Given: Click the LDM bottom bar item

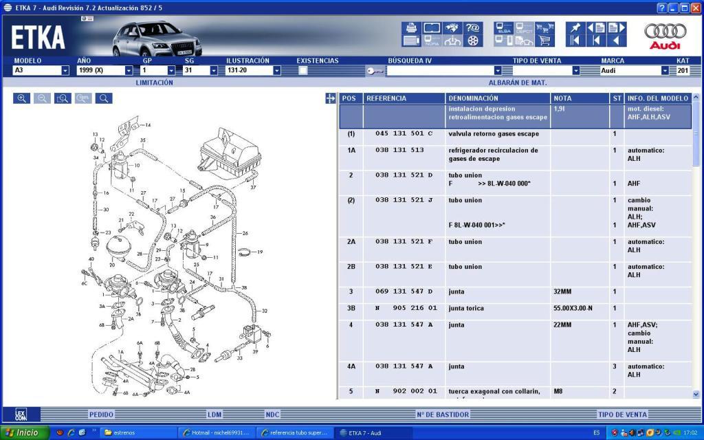Looking at the screenshot, I should click(214, 415).
